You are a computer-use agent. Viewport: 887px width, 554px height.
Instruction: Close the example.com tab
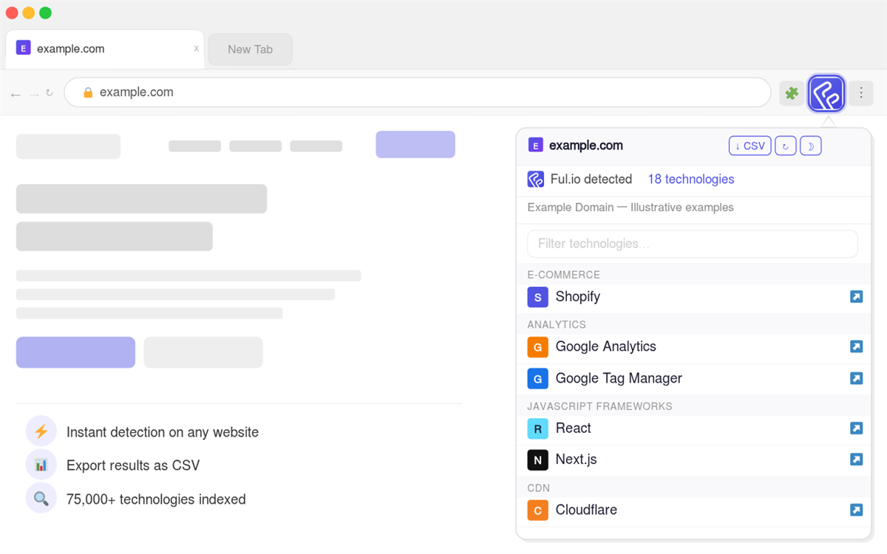coord(196,49)
